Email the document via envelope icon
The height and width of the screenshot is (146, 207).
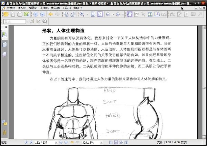point(27,14)
